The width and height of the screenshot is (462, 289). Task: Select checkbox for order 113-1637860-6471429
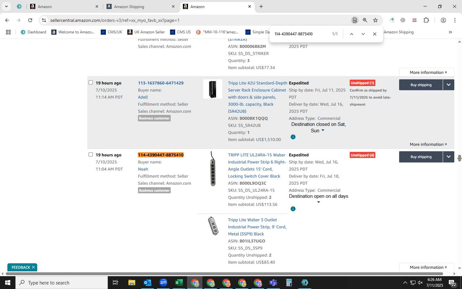pos(91,83)
